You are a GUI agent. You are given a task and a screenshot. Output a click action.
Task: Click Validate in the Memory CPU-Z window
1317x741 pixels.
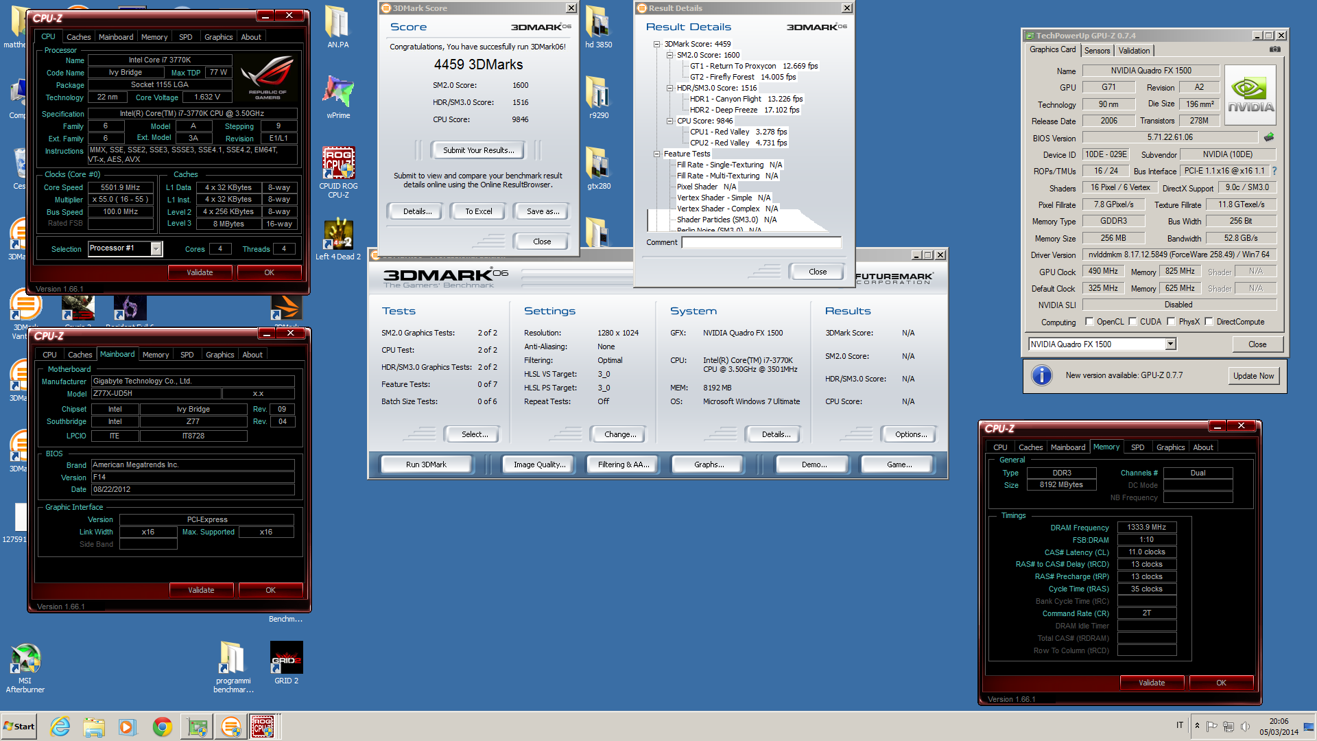[1152, 683]
